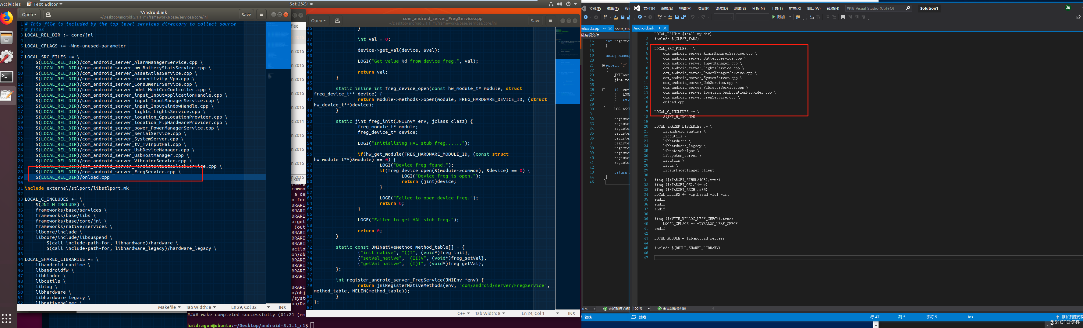The width and height of the screenshot is (1083, 328).
Task: Open the volume icon in top bar
Action: [x=559, y=4]
